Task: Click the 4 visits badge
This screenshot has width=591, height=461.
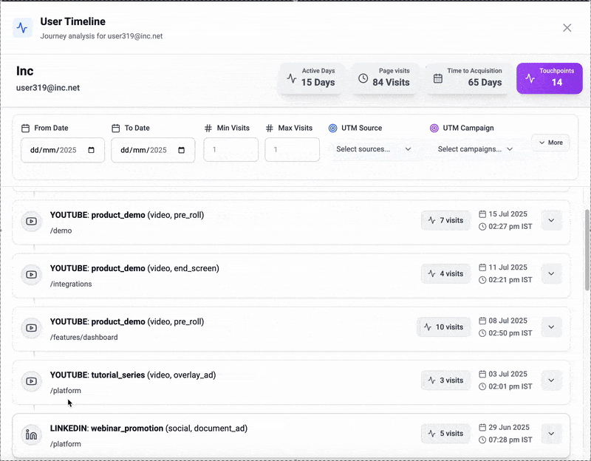Action: tap(446, 273)
